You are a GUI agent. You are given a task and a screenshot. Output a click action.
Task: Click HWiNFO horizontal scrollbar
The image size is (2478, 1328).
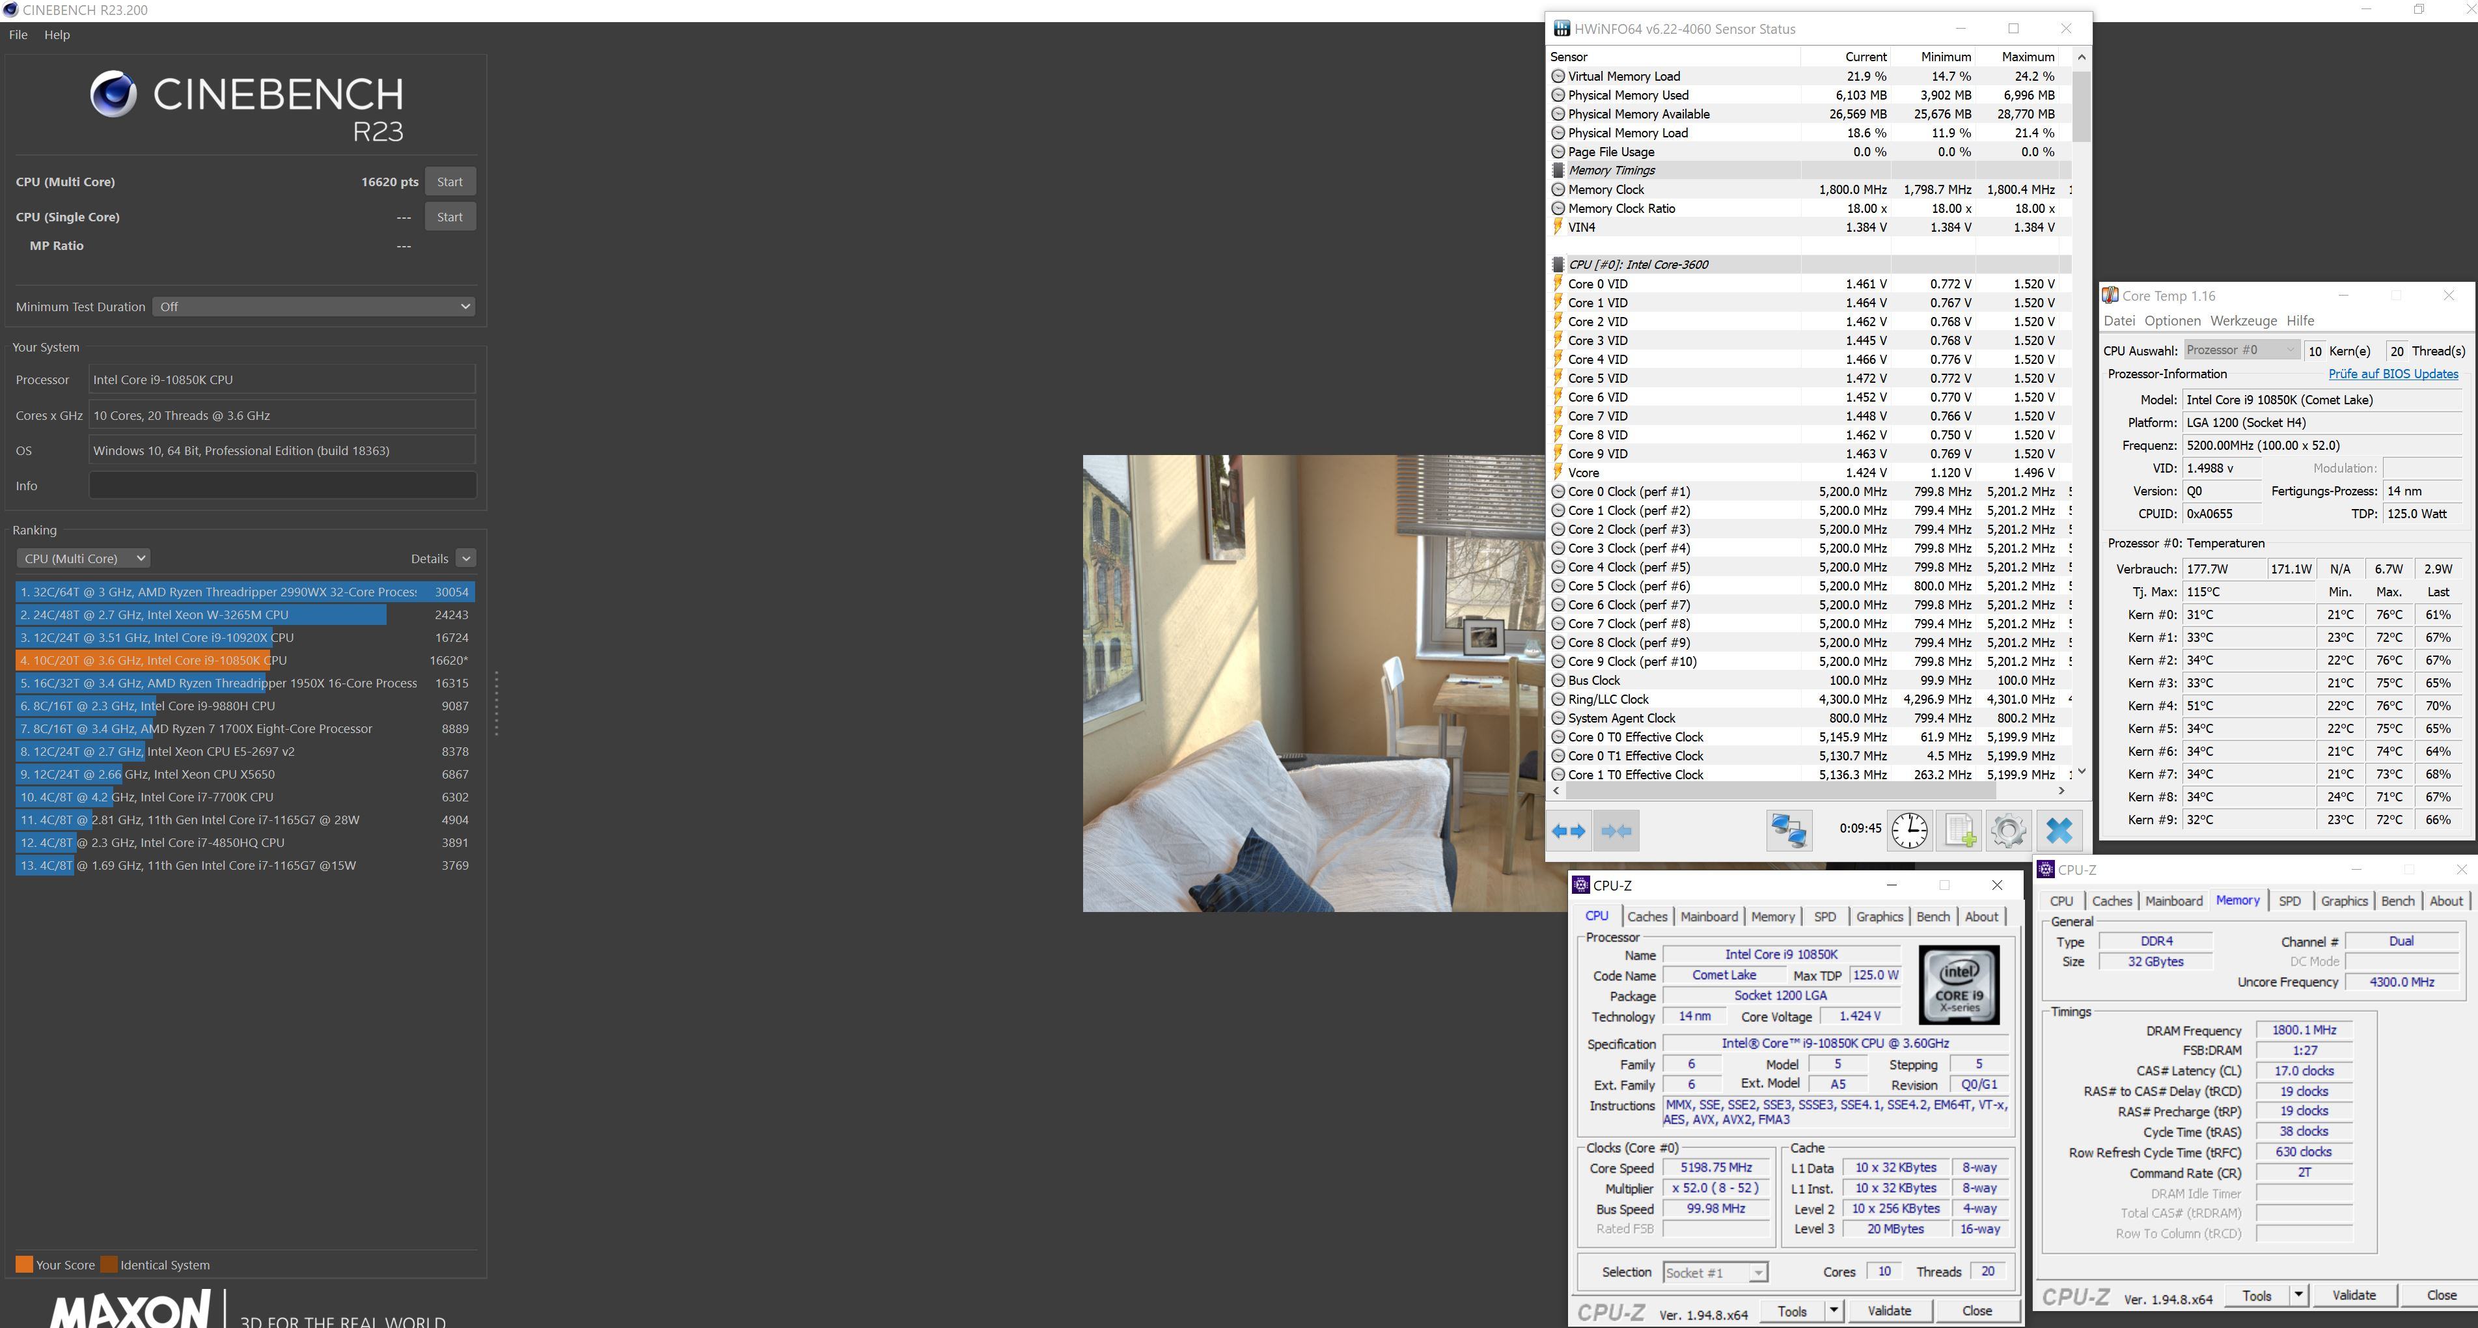1780,790
